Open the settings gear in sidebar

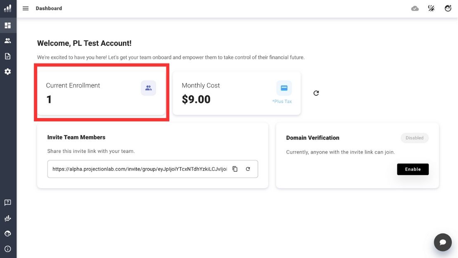tap(8, 71)
